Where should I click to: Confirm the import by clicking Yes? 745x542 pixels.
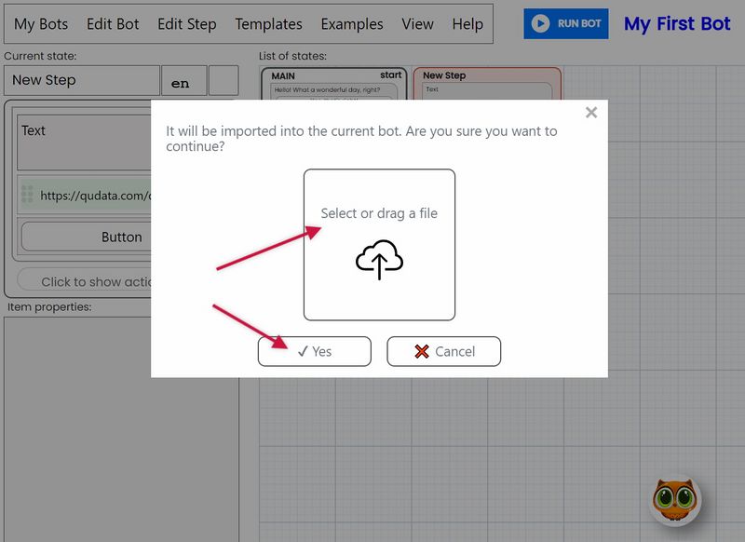point(315,351)
